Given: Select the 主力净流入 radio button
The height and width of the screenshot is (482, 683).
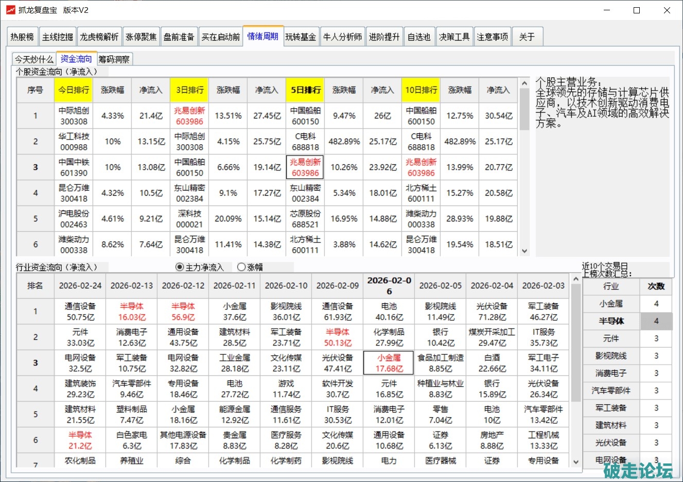Looking at the screenshot, I should coord(180,267).
